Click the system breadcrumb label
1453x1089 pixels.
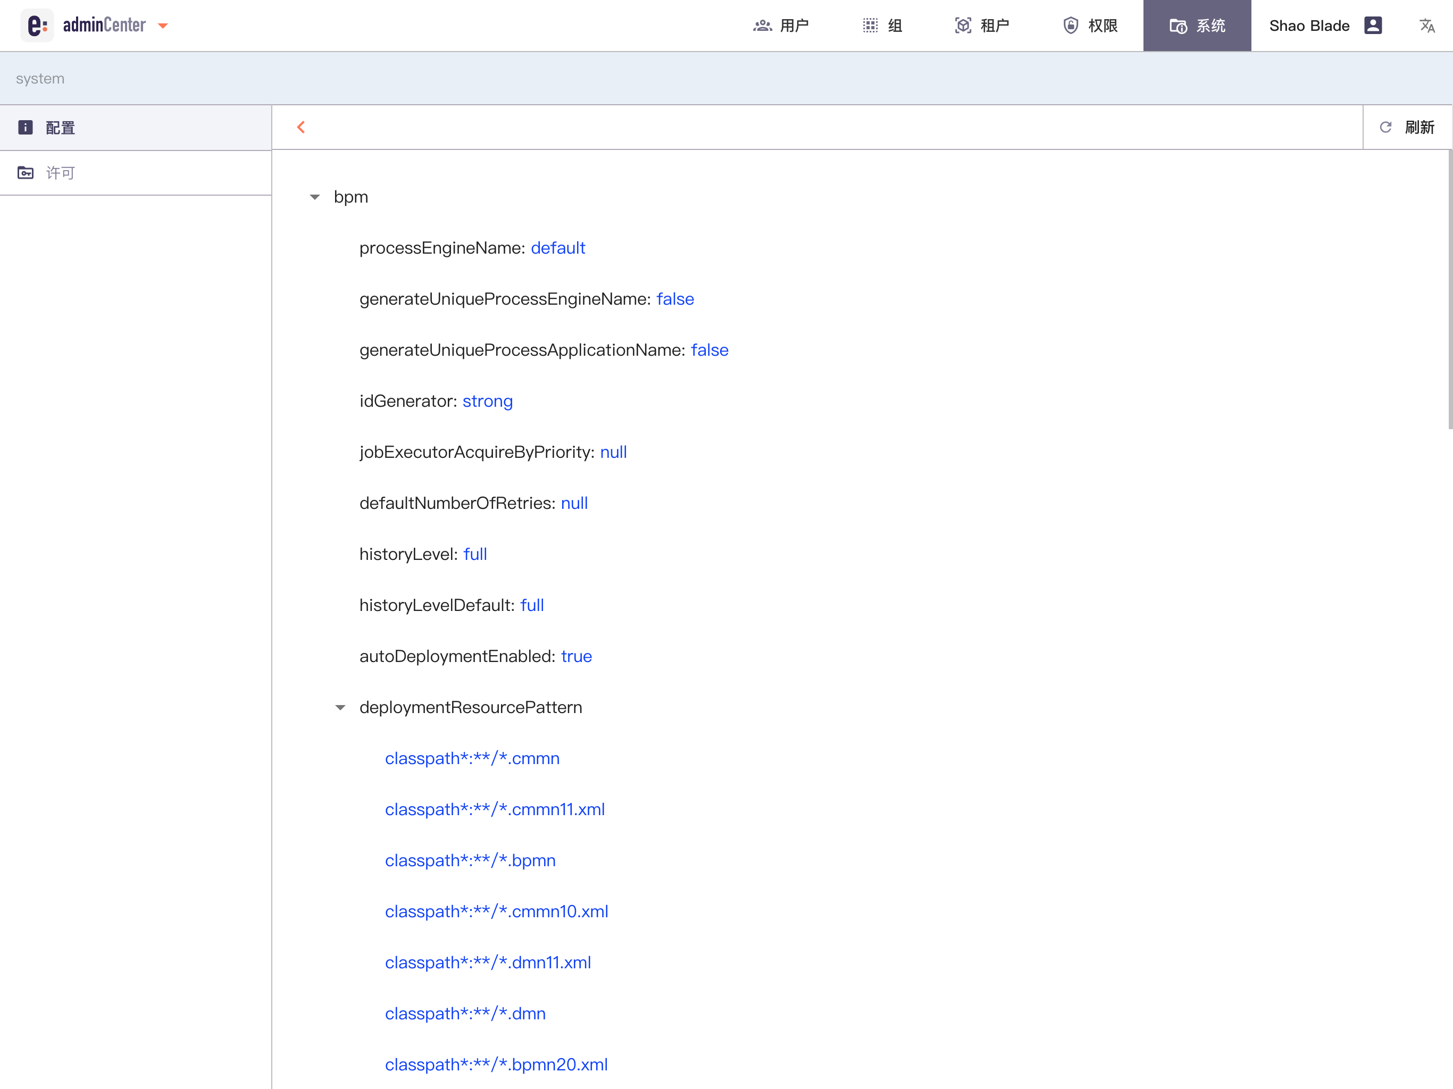(x=40, y=78)
